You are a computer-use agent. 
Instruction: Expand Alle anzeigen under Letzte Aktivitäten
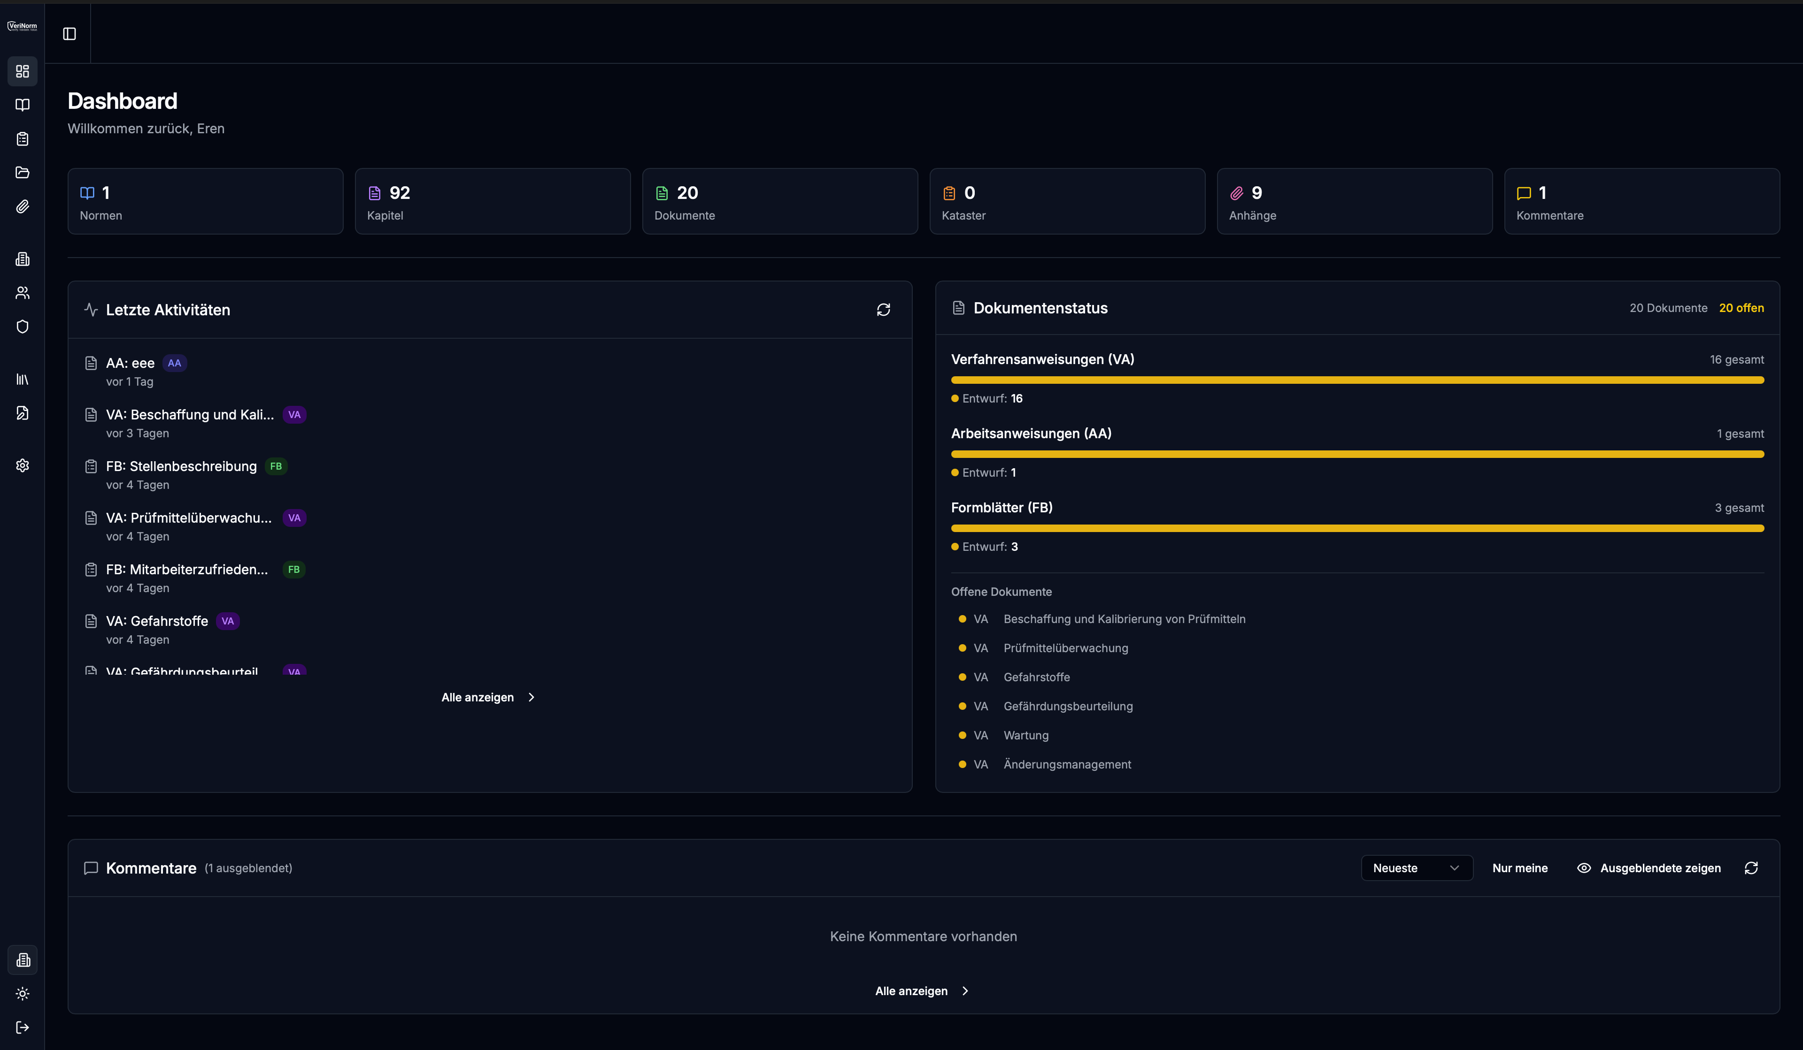tap(488, 697)
